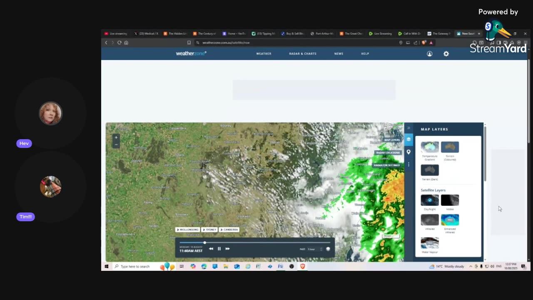Click the RADAR LOCATIONS label
533x300 pixels.
pos(388,152)
